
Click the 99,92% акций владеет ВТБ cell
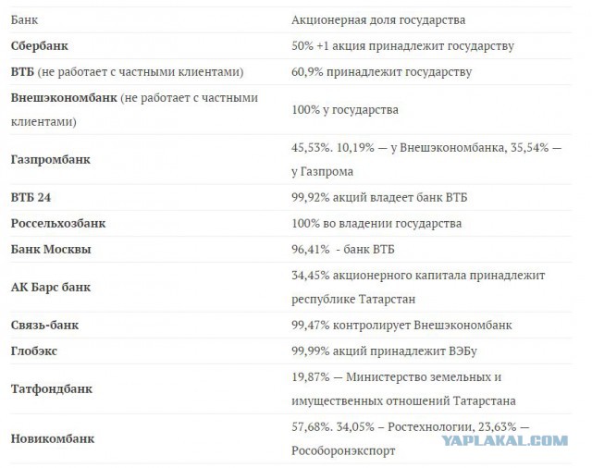[x=380, y=197]
